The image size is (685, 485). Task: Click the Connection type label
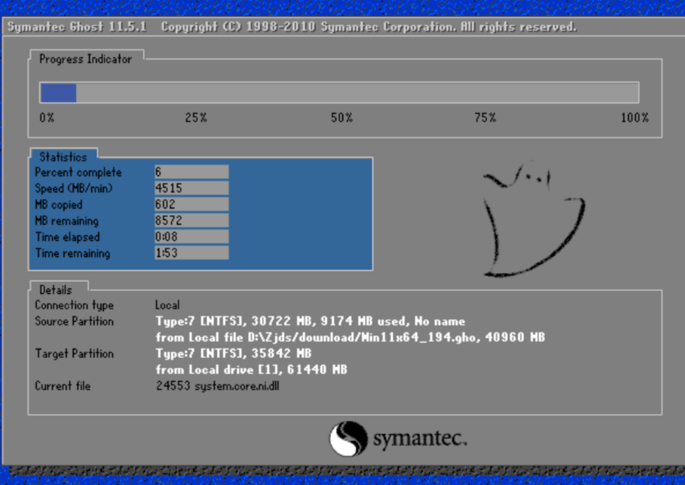click(x=74, y=305)
